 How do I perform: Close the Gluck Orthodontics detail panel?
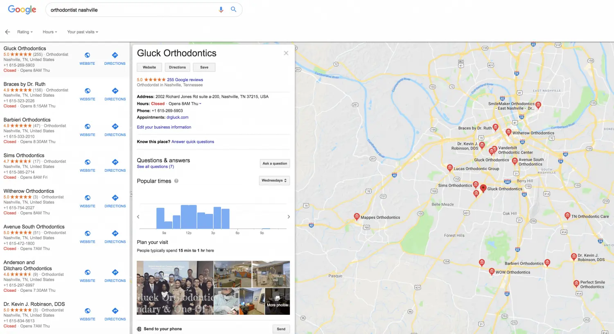pyautogui.click(x=286, y=53)
